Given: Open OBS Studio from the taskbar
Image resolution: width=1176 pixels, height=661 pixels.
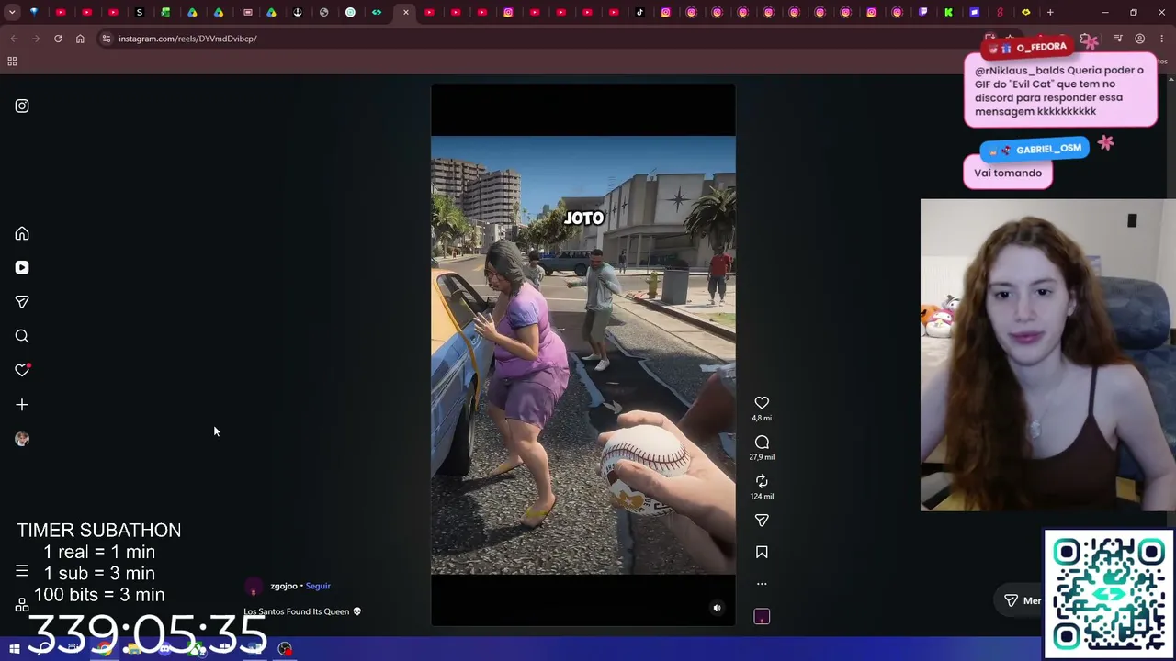Looking at the screenshot, I should point(285,649).
